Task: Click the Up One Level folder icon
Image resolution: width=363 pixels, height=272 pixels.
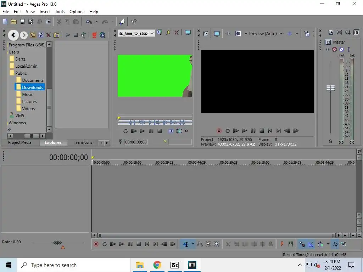Action: tap(33, 35)
